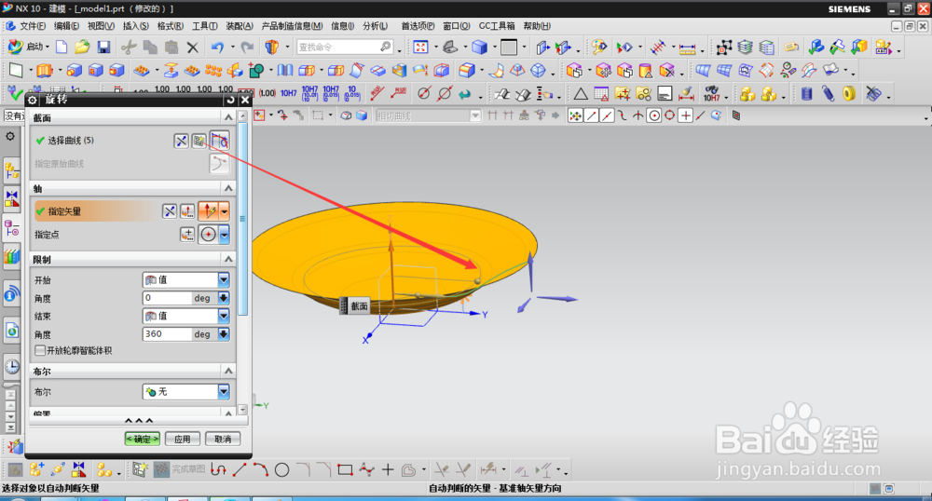Screen dimensions: 932x501
Task: Click the history clock icon in left sidebar
Action: pyautogui.click(x=12, y=366)
